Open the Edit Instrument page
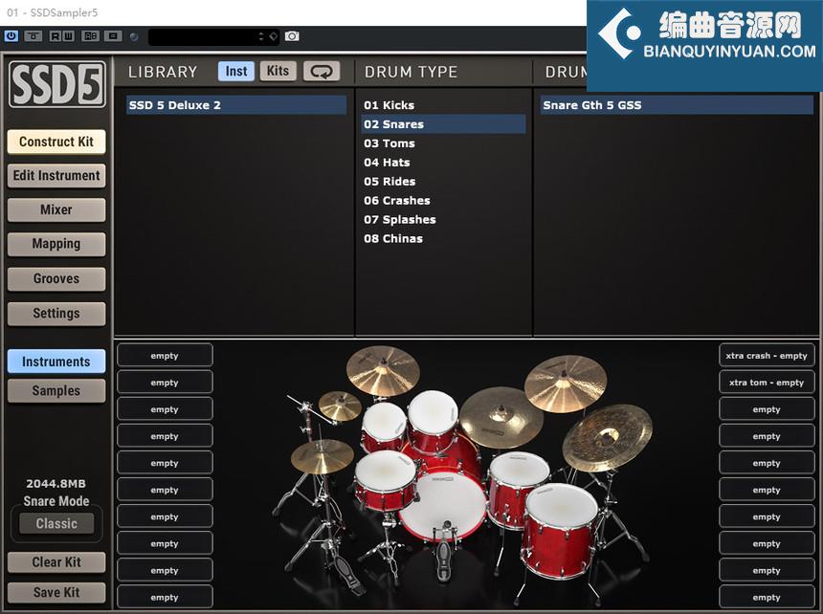This screenshot has width=823, height=614. pyautogui.click(x=56, y=176)
